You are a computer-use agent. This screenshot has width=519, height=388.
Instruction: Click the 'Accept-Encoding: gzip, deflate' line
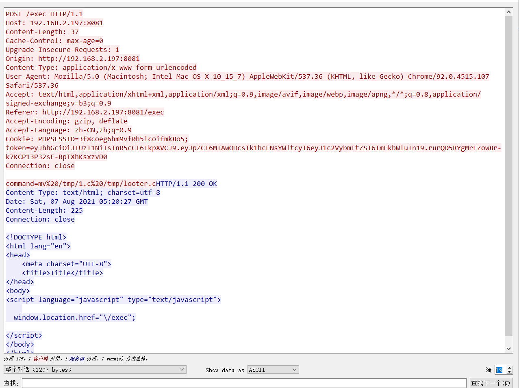tap(67, 121)
